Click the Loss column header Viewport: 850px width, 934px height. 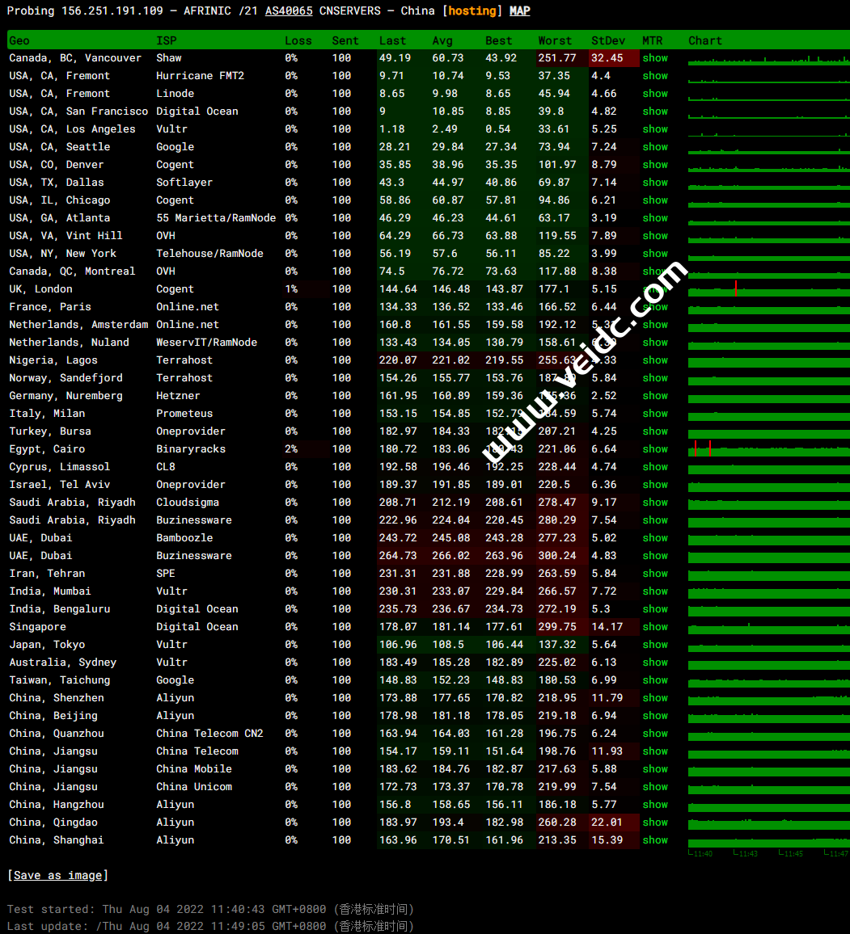[x=298, y=40]
